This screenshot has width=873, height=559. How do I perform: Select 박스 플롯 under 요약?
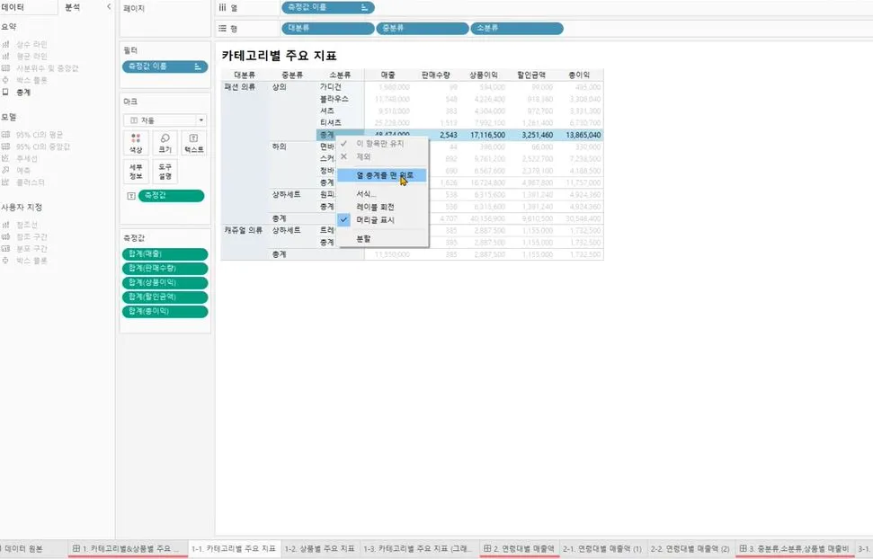pyautogui.click(x=31, y=80)
